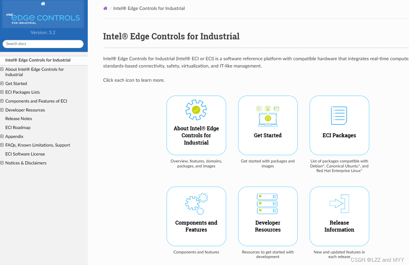The width and height of the screenshot is (409, 265).
Task: Click breadcrumb text Intel Edge Controls for Industrial
Action: (x=149, y=8)
